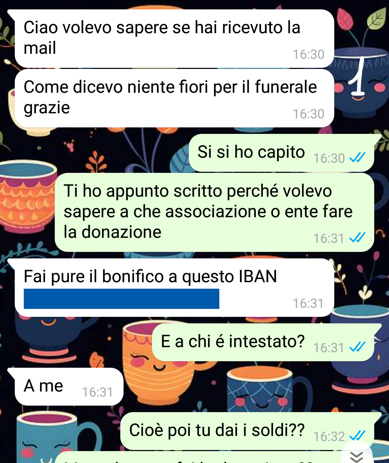389x463 pixels.
Task: Tap the scroll-to-bottom double chevron button
Action: click(357, 455)
